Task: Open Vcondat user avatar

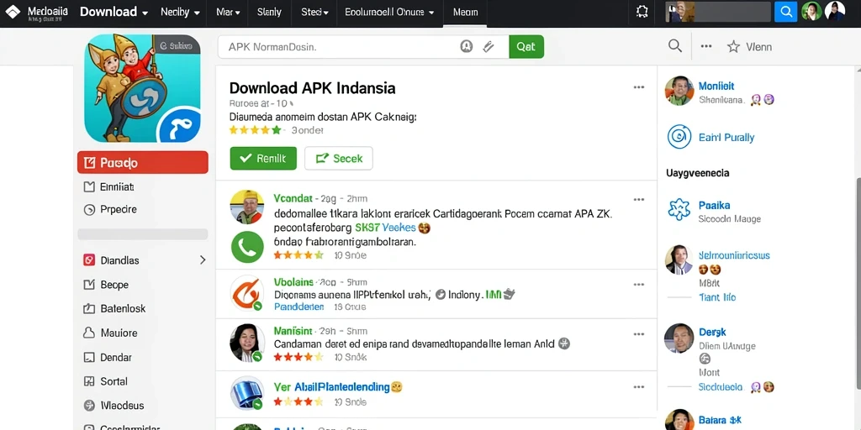Action: (247, 207)
